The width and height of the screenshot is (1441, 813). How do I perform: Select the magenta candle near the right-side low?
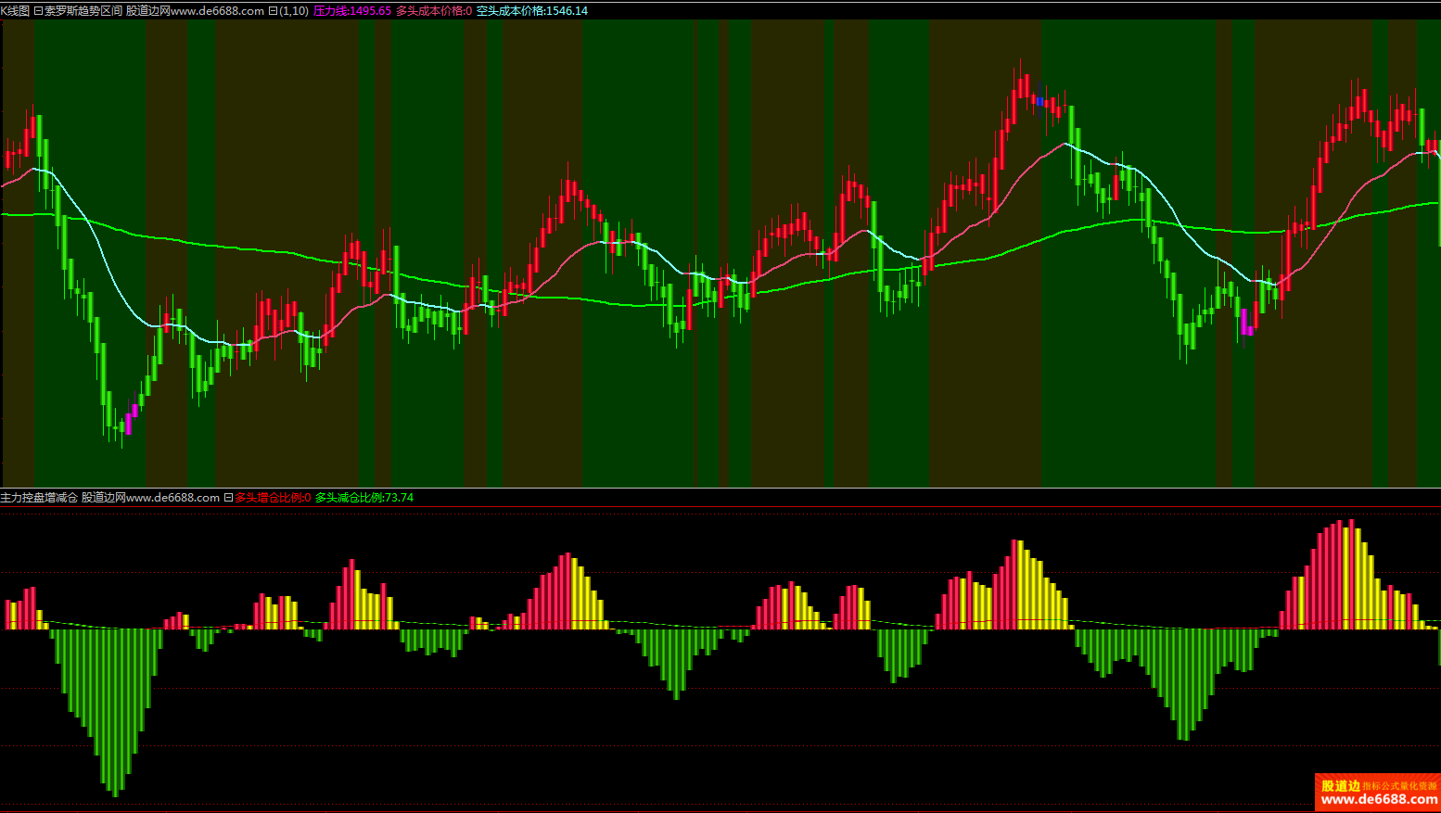[x=1245, y=322]
